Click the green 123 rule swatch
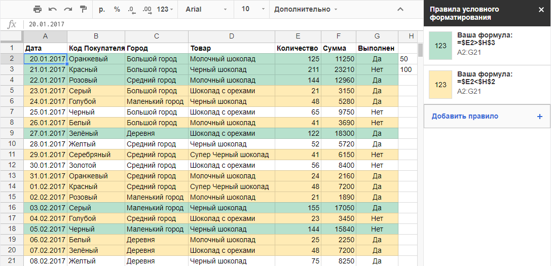Screen dimensions: 551x266 (x=441, y=46)
